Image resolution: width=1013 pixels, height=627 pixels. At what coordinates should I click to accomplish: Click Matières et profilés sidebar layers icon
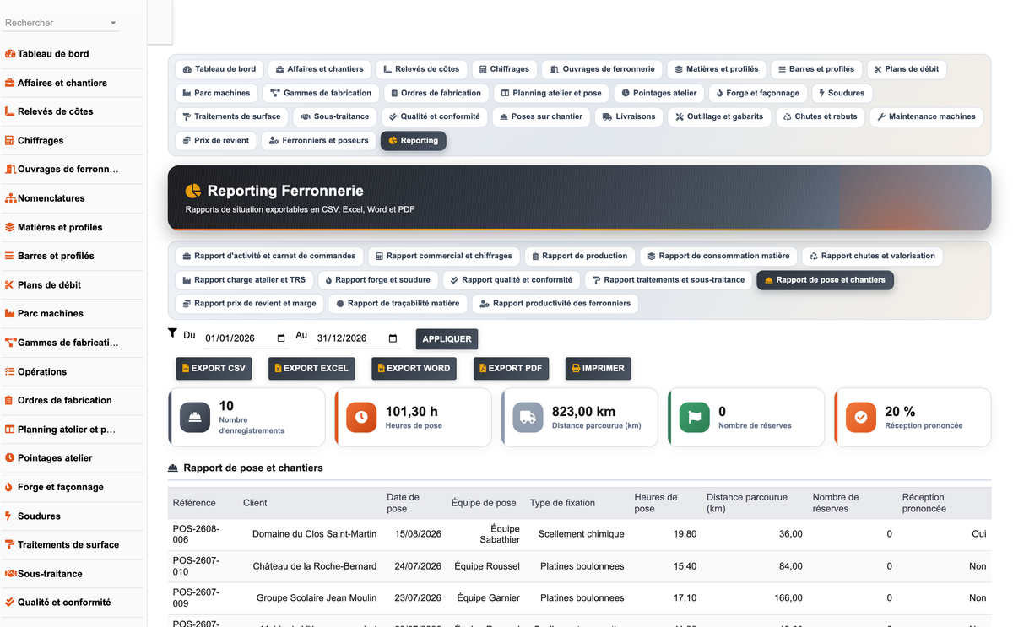10,227
